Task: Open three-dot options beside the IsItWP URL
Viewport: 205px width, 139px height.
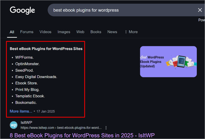Action: tap(106, 128)
